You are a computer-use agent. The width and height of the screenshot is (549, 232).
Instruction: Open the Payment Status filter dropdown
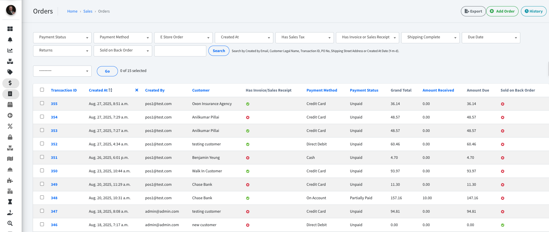(62, 37)
